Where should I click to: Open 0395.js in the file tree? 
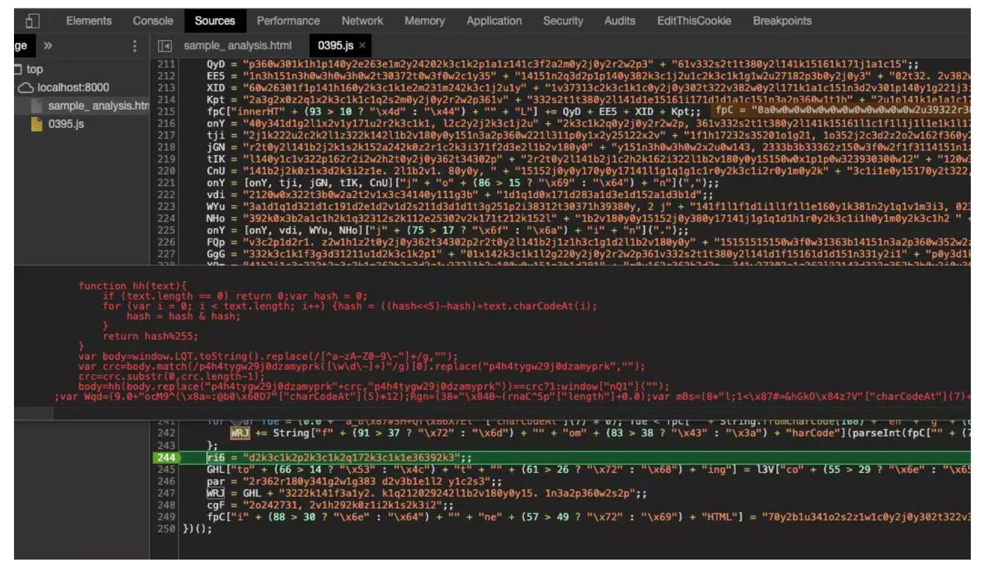(67, 125)
